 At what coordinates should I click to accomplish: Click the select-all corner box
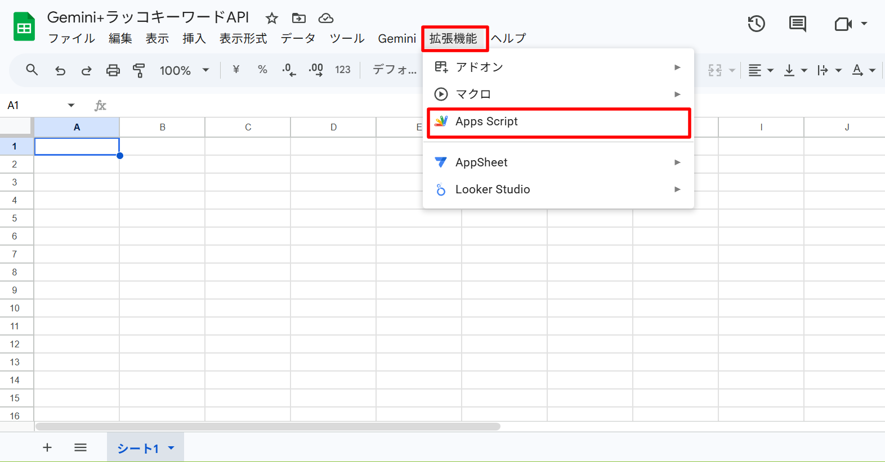tap(16, 126)
